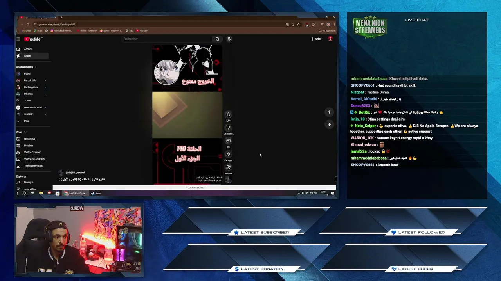Focus the Rechercher search field

pyautogui.click(x=167, y=39)
